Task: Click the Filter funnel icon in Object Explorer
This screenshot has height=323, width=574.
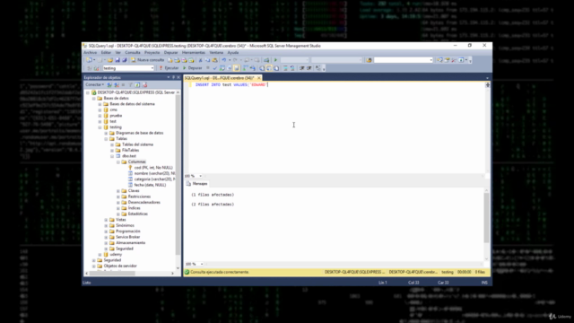Action: [x=131, y=84]
